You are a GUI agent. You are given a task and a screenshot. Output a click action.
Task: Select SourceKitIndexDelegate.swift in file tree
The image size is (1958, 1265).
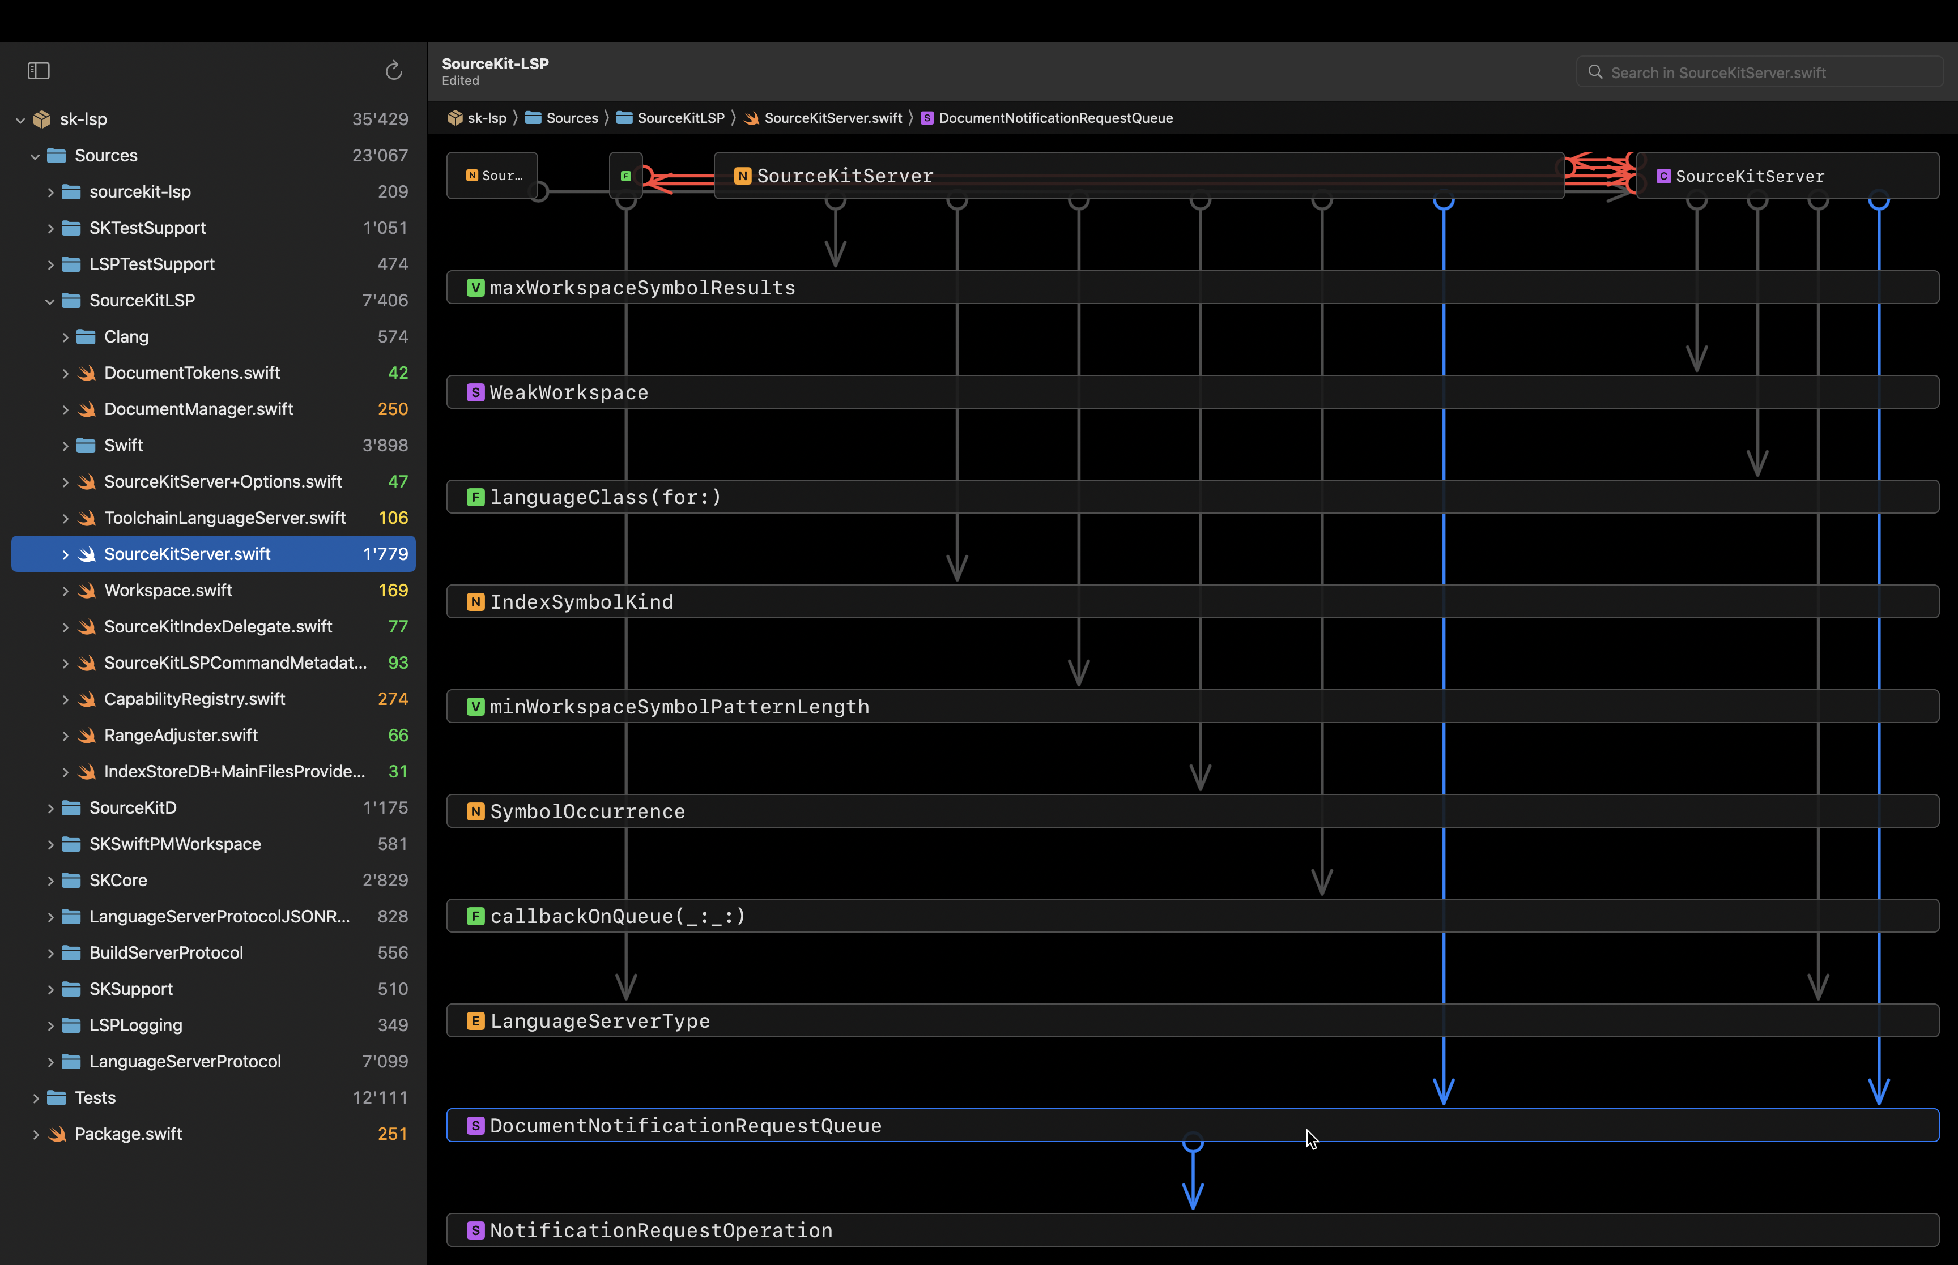coord(214,627)
